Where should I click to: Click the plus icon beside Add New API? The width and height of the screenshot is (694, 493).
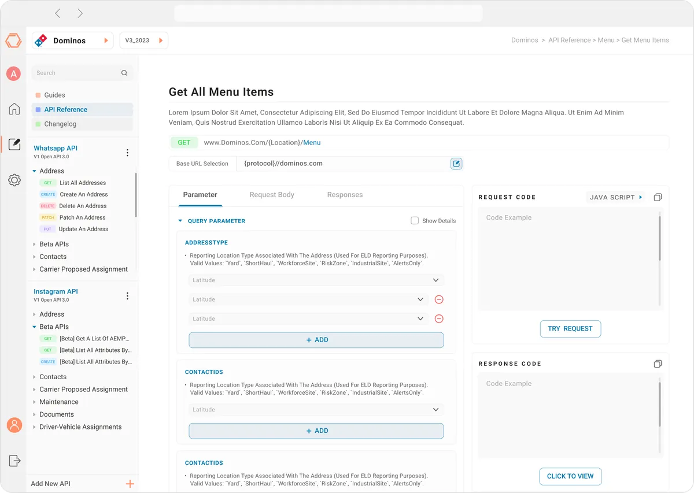click(130, 484)
